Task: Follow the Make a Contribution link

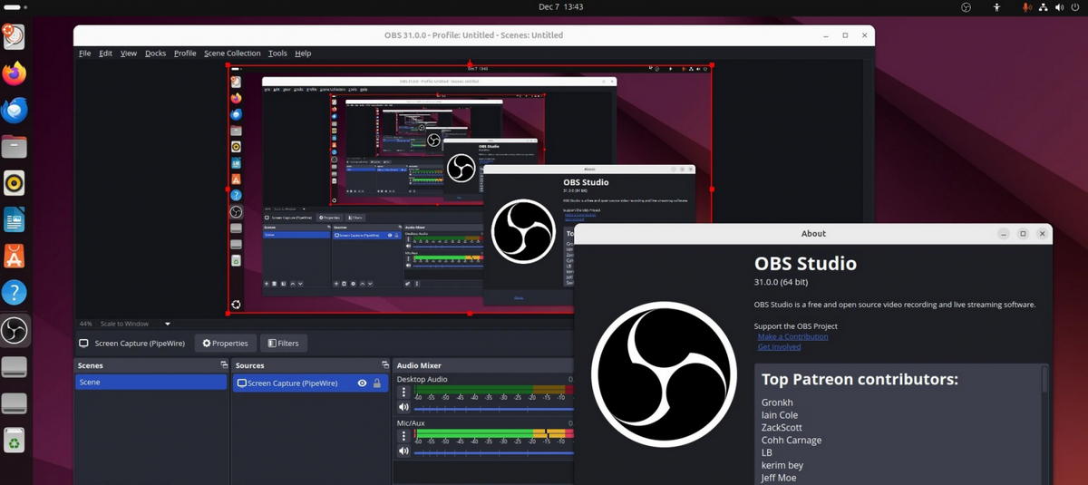Action: (x=792, y=336)
